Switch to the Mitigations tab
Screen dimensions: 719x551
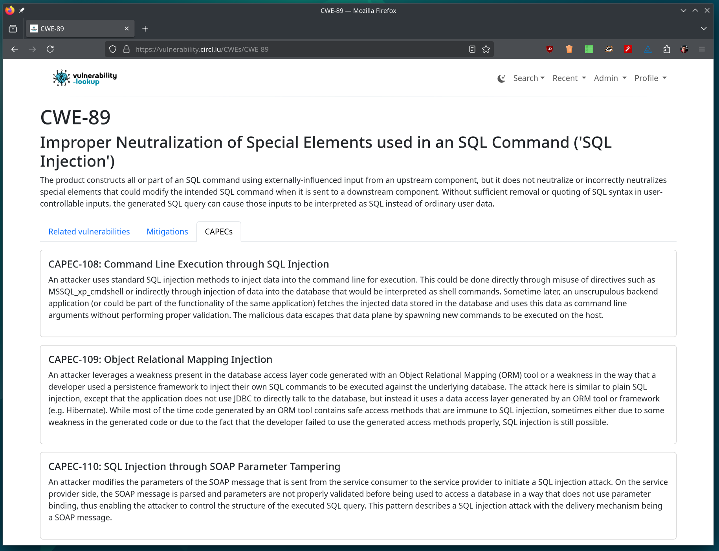click(167, 232)
